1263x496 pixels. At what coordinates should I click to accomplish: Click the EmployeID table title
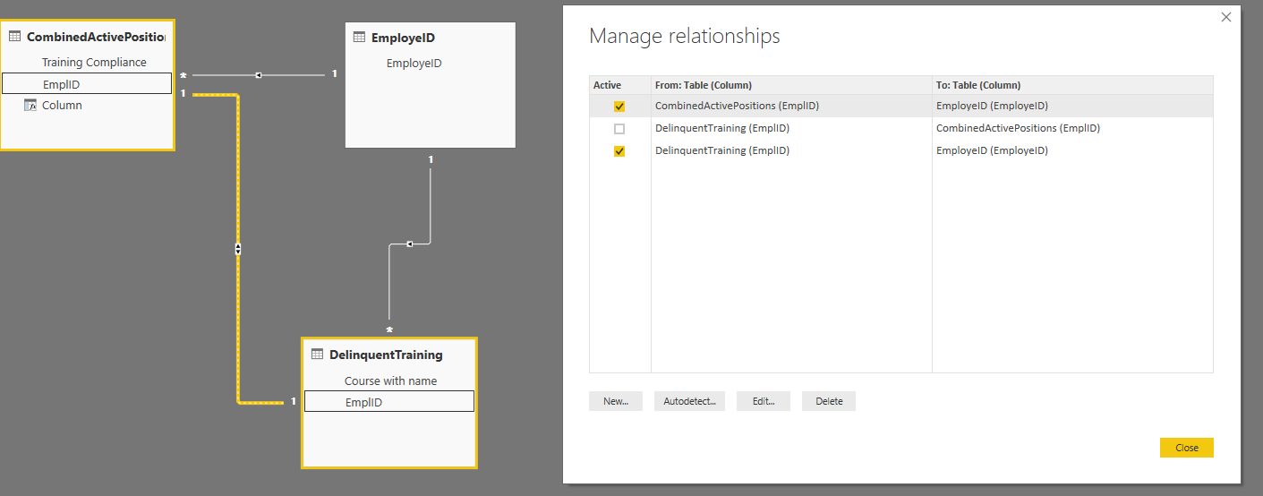coord(403,38)
